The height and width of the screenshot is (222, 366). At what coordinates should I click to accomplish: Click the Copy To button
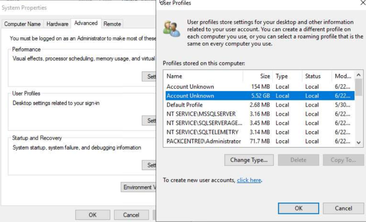(x=343, y=160)
